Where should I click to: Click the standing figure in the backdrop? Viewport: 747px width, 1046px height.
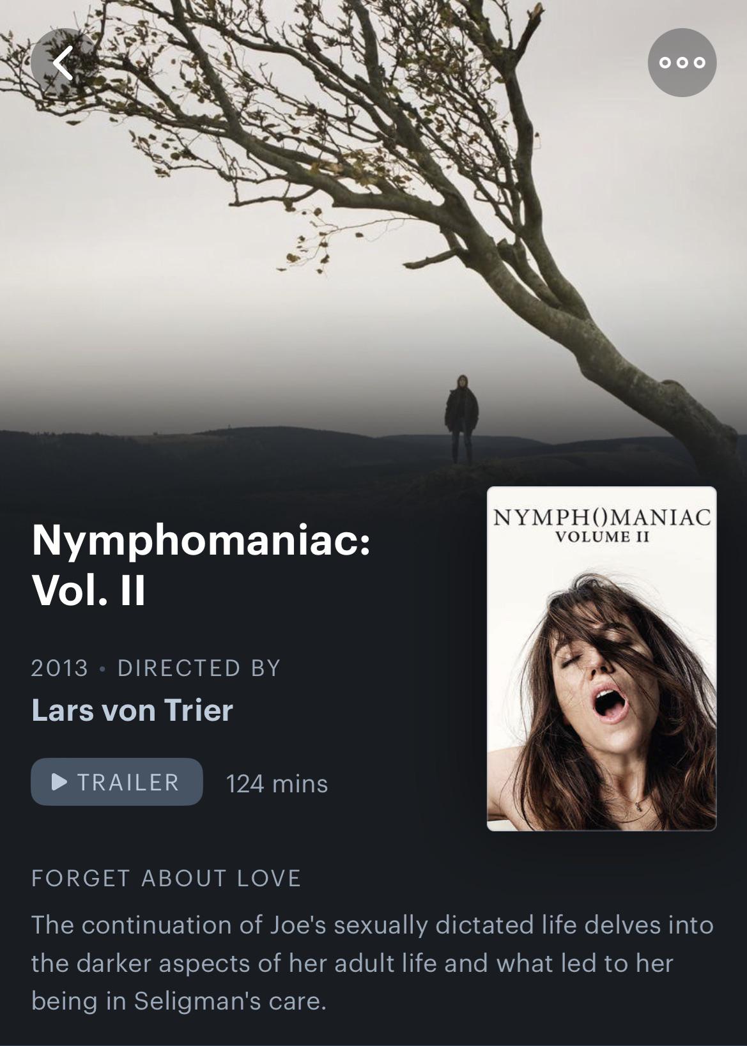pyautogui.click(x=461, y=419)
